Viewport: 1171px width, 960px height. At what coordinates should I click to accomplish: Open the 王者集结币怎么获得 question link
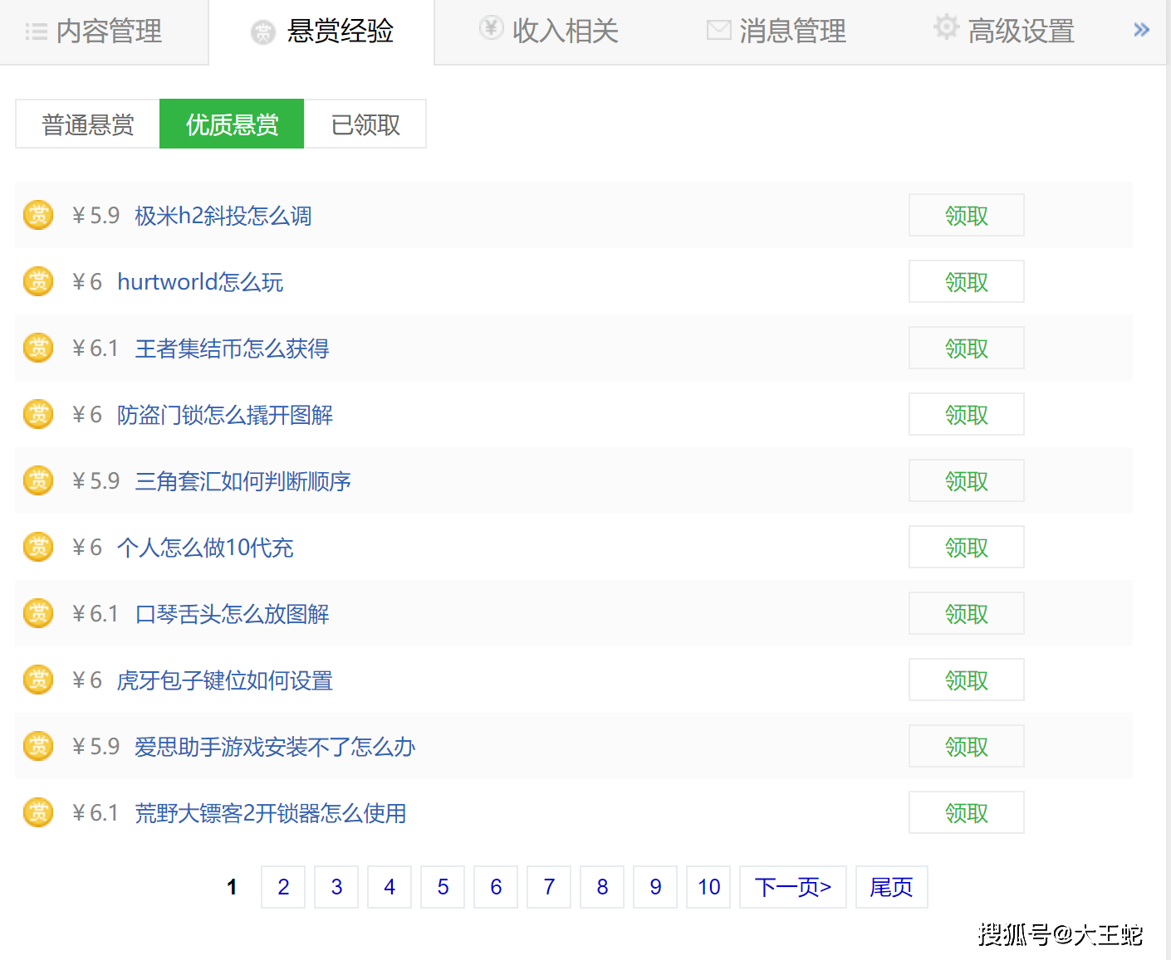(232, 348)
